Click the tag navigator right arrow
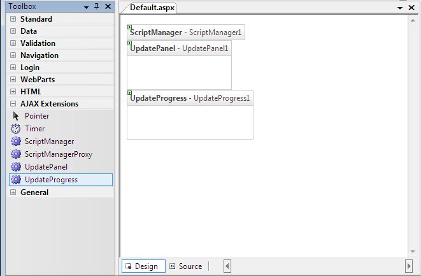421x276 pixels. [409, 266]
